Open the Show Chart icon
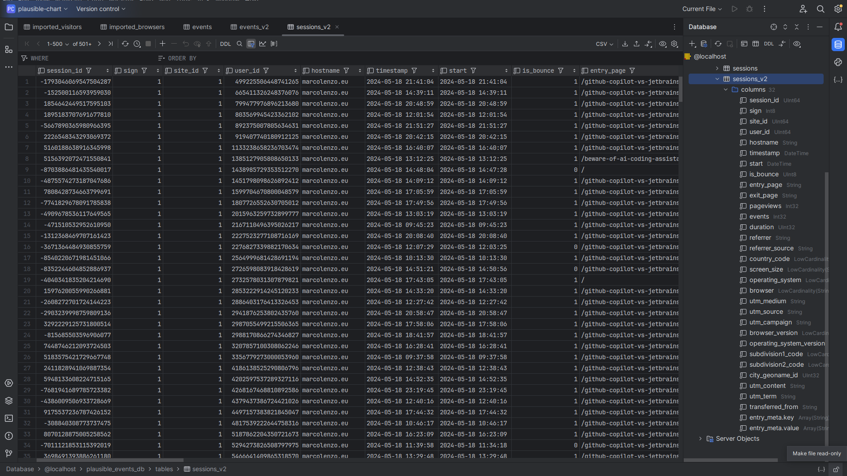Image resolution: width=847 pixels, height=476 pixels. [262, 44]
